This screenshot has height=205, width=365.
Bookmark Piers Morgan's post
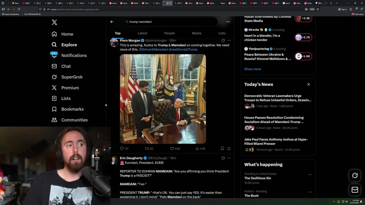coord(222,149)
